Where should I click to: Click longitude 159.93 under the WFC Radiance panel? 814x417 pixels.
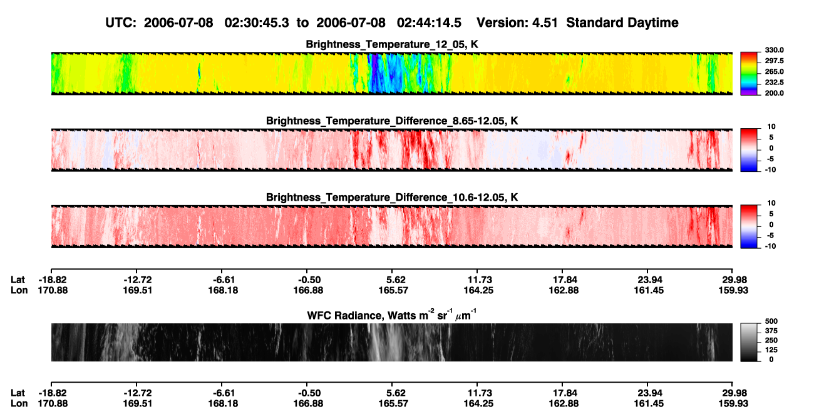click(x=734, y=404)
